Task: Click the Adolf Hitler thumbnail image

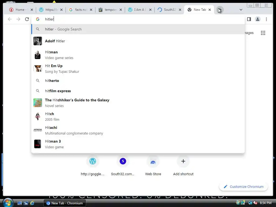Action: click(38, 41)
